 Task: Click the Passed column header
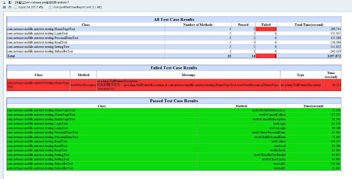tap(243, 25)
